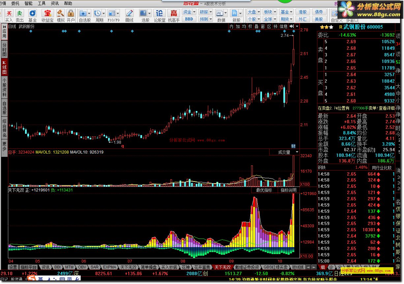Toggle 均 moving average option
Viewport: 404px width, 284px height.
click(244, 26)
